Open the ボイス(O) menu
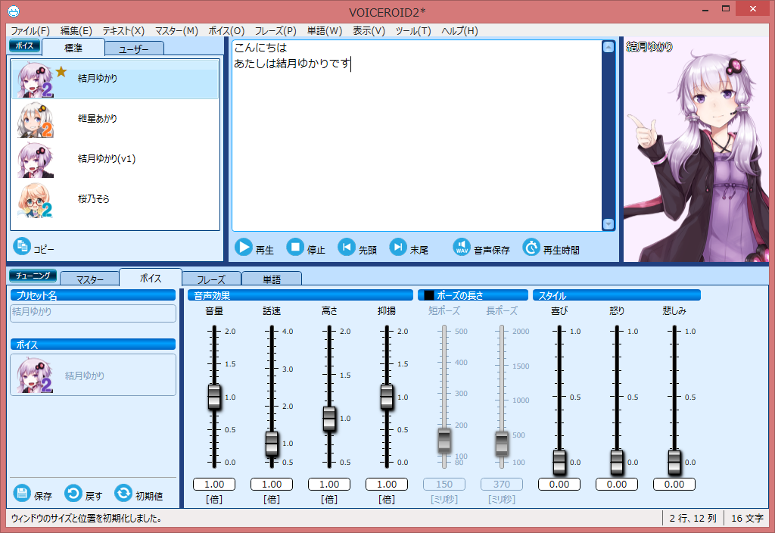 [226, 30]
